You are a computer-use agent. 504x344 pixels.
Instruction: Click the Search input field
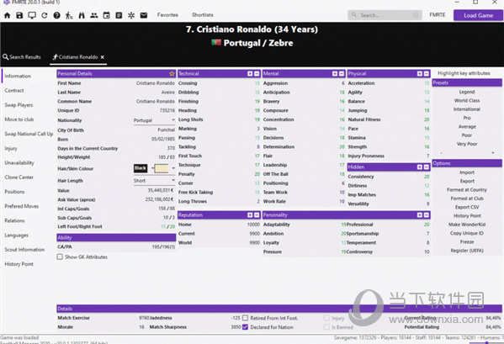[x=385, y=15]
